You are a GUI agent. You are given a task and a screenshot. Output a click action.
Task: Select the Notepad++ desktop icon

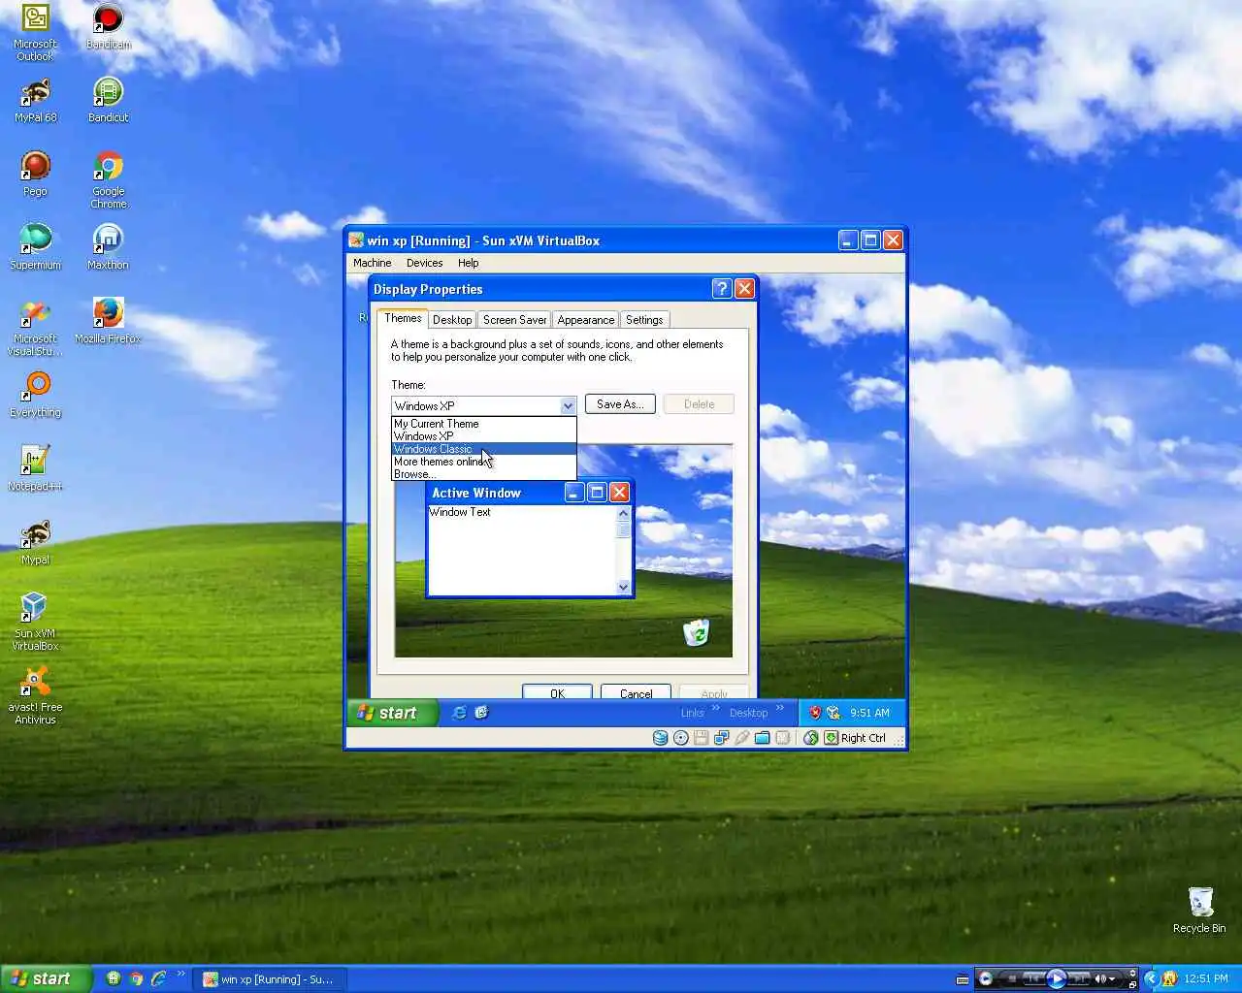coord(35,469)
